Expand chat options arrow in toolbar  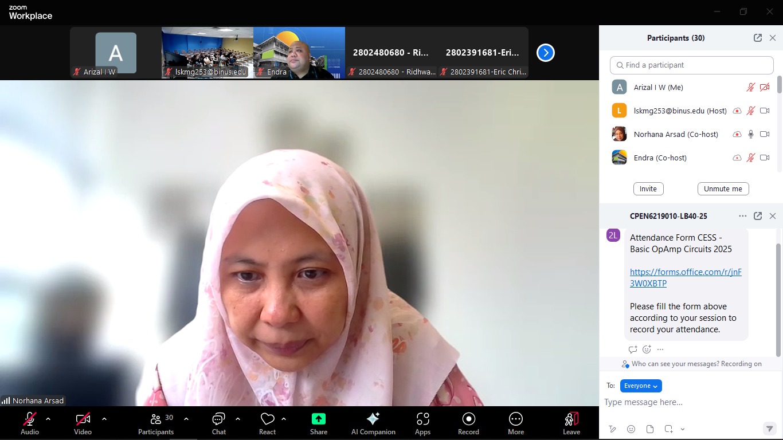(x=238, y=419)
